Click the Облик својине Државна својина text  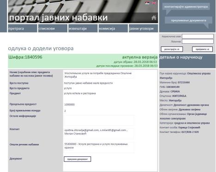pyautogui.click(x=180, y=109)
